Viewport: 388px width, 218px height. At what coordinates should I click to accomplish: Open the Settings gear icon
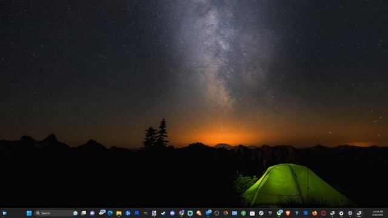coord(350,213)
